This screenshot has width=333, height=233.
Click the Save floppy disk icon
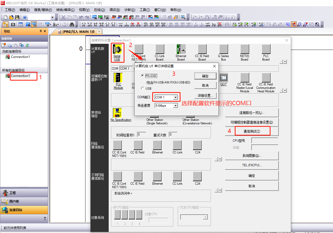(17, 17)
